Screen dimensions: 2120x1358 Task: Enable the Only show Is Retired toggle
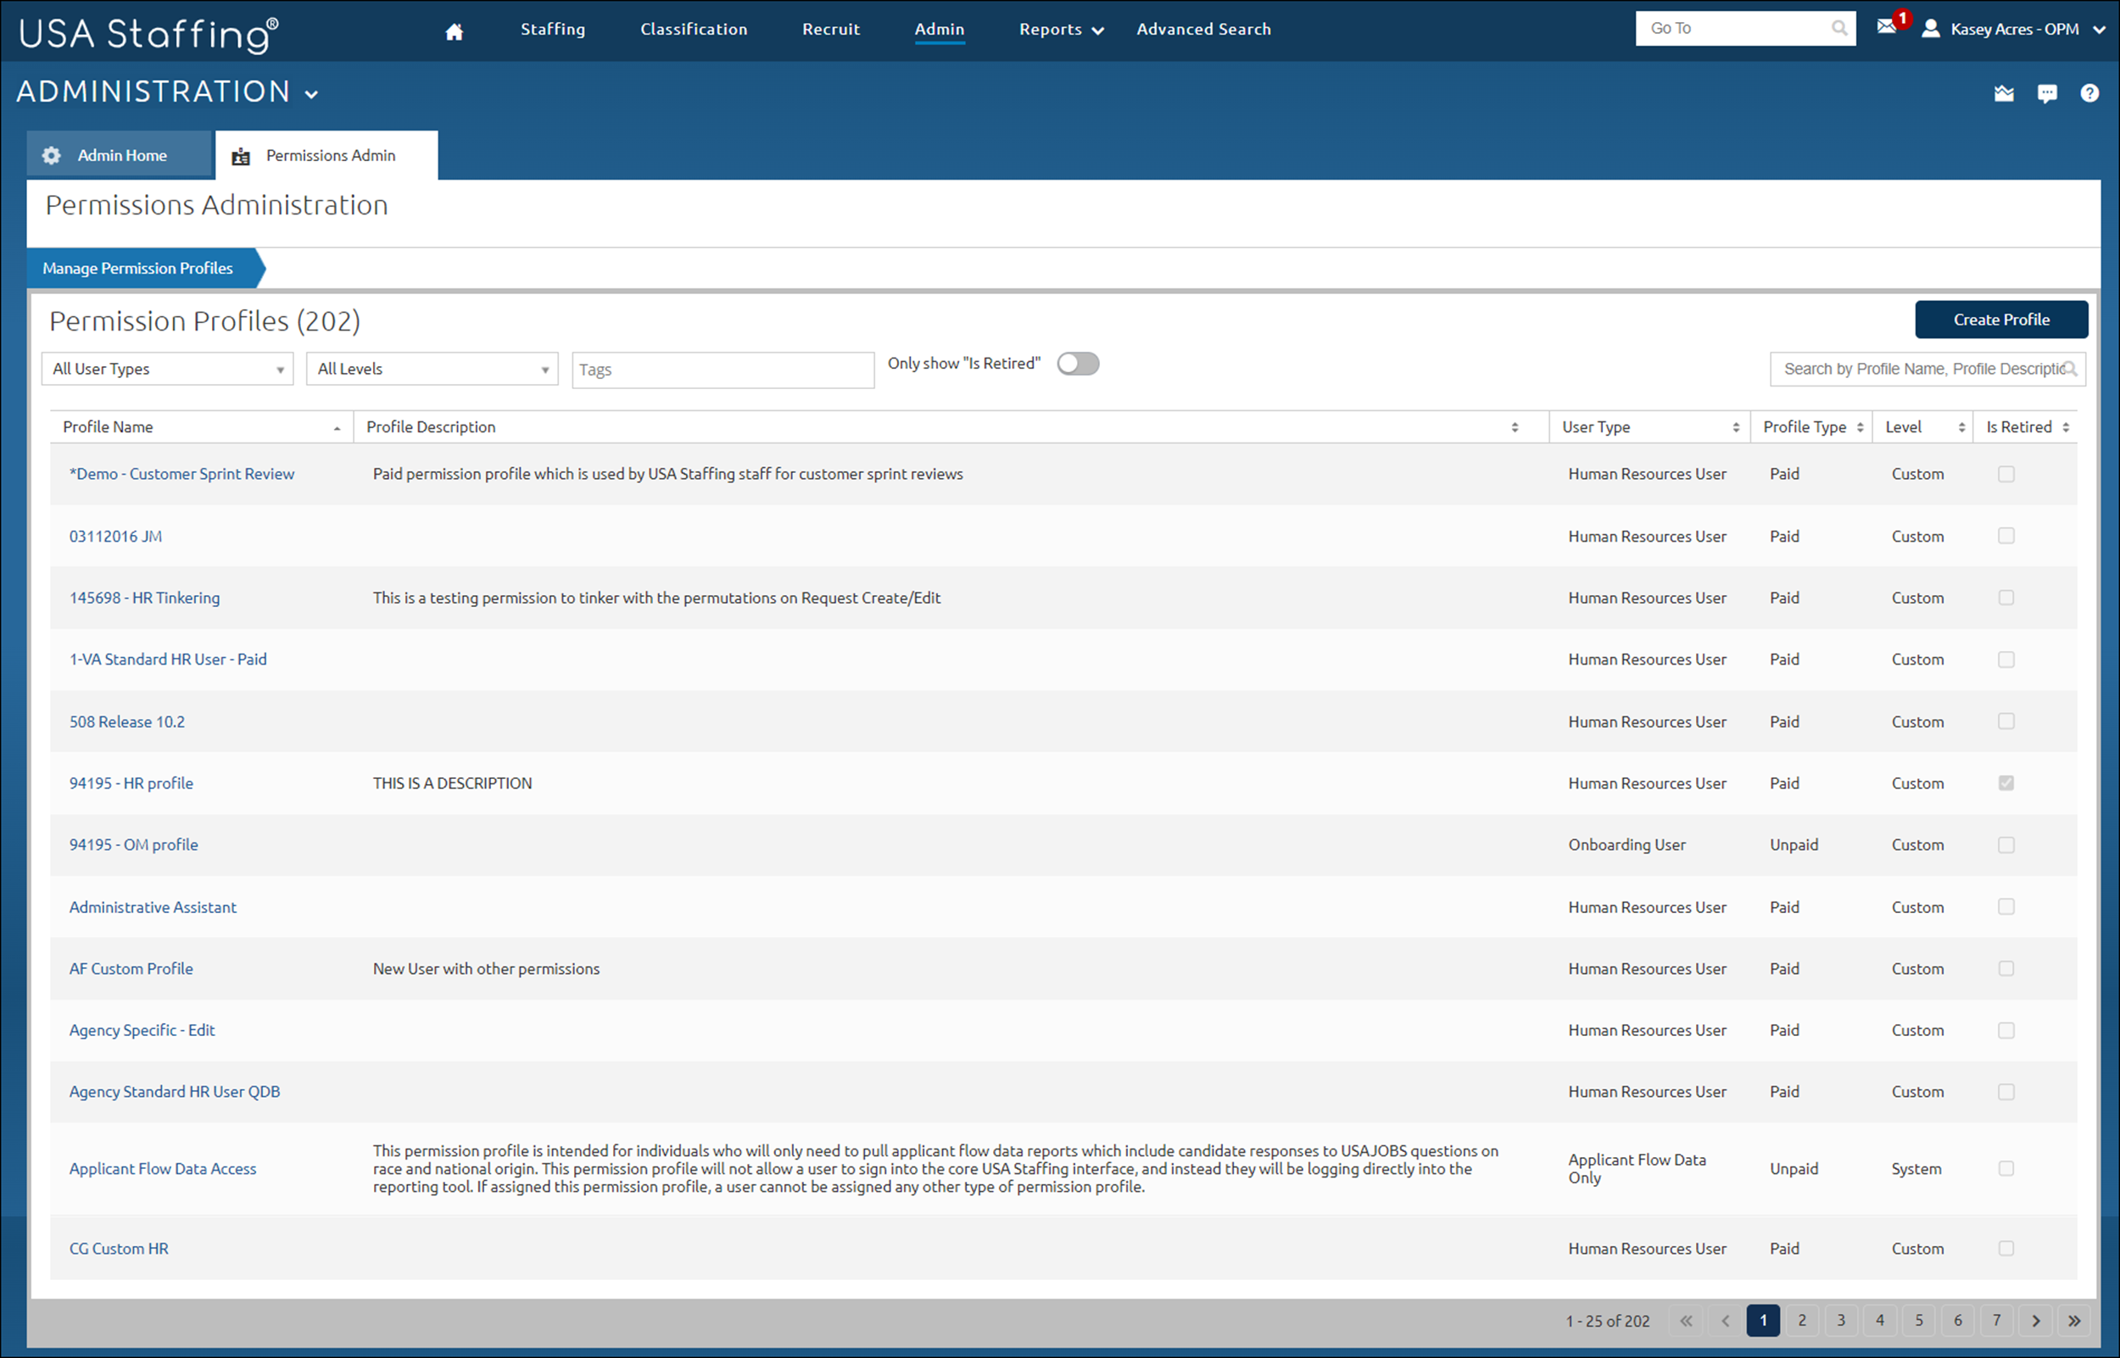[x=1078, y=364]
